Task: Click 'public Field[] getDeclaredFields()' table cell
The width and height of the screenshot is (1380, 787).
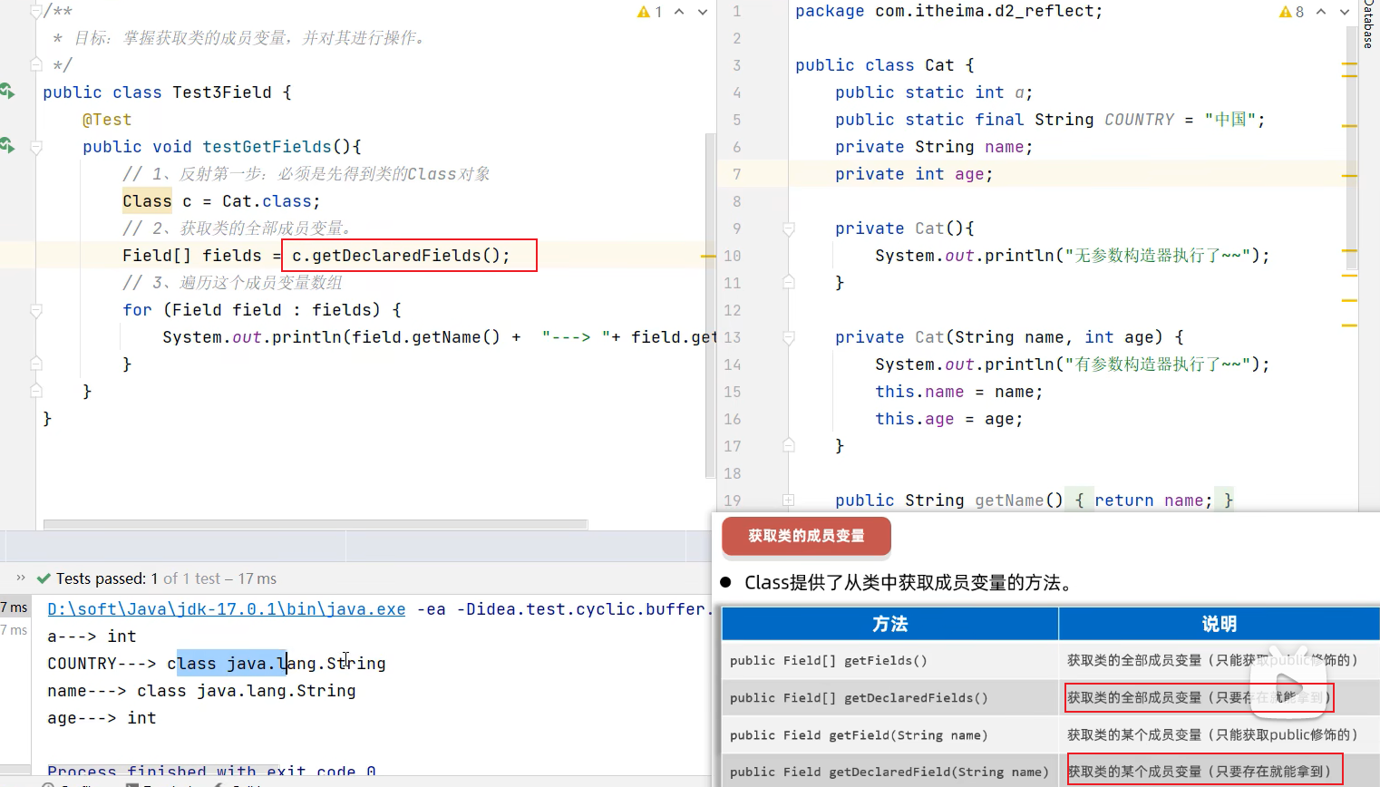Action: click(x=890, y=697)
